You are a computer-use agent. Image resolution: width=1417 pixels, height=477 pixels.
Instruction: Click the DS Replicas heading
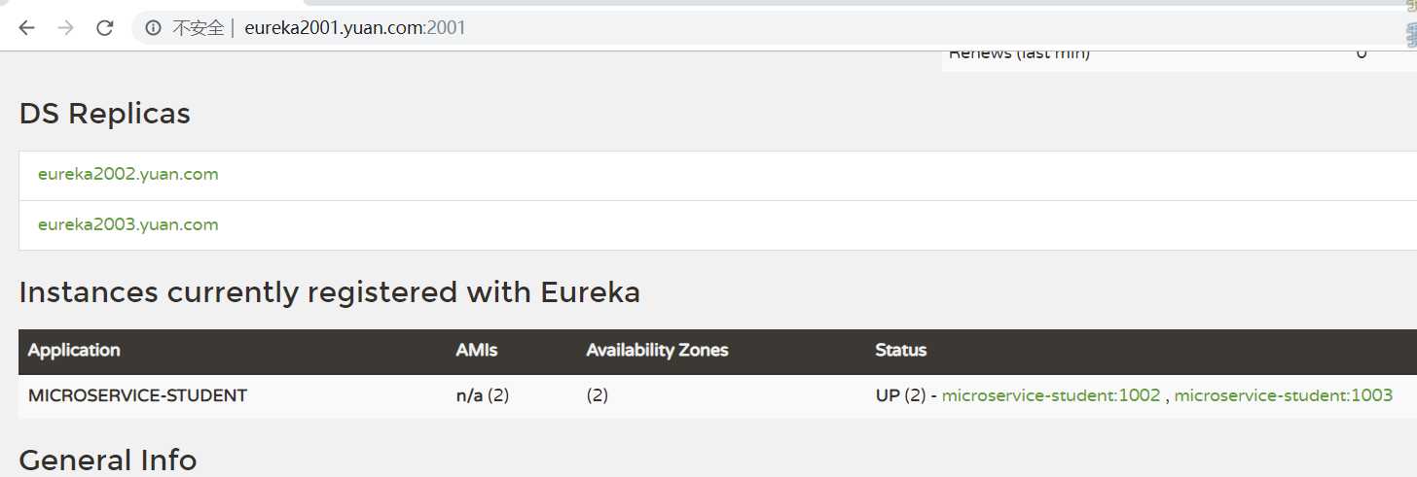105,114
